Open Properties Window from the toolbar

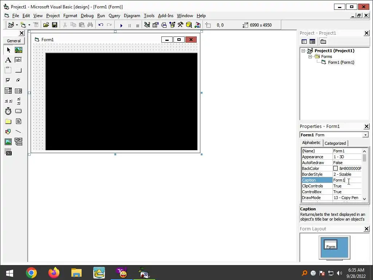[155, 25]
